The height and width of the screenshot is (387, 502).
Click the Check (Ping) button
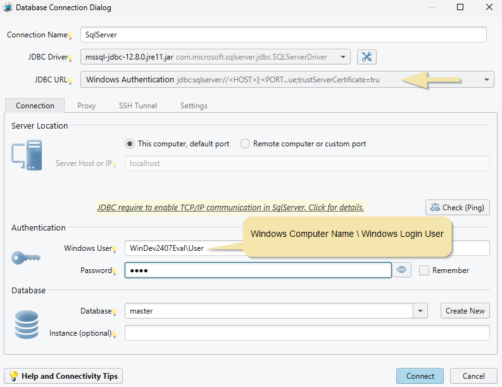[457, 207]
